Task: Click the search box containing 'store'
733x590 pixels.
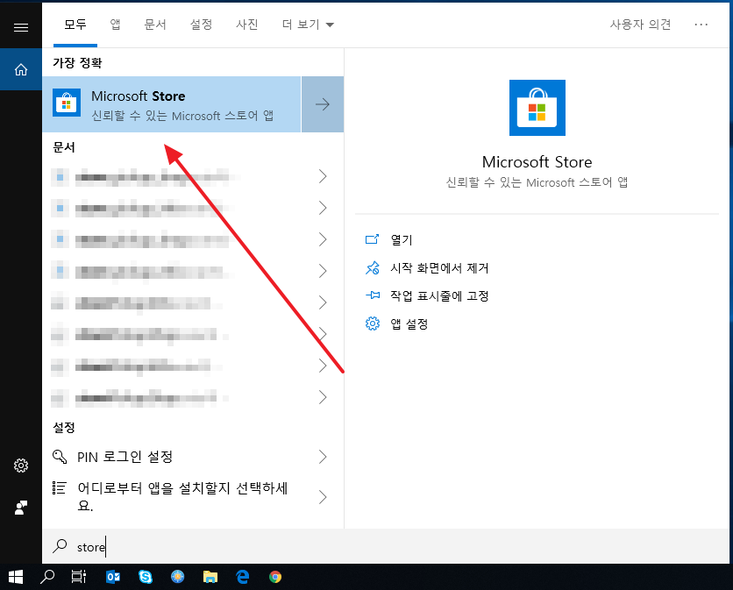Action: pyautogui.click(x=385, y=546)
